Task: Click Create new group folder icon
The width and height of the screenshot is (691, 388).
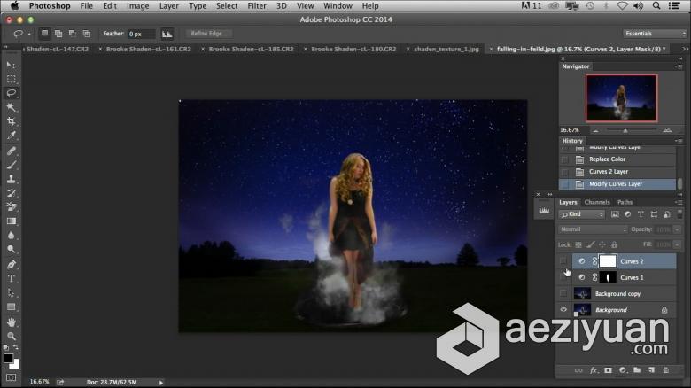Action: coord(637,370)
